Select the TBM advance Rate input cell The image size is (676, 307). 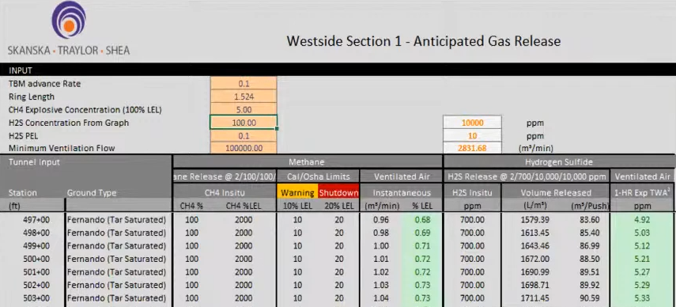pos(244,84)
